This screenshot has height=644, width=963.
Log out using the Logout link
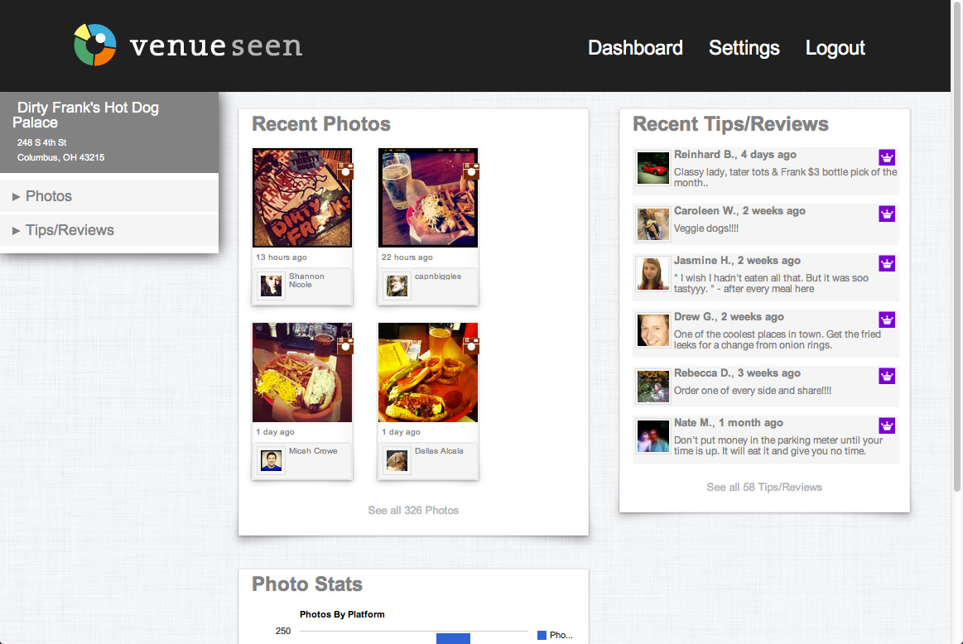click(835, 48)
